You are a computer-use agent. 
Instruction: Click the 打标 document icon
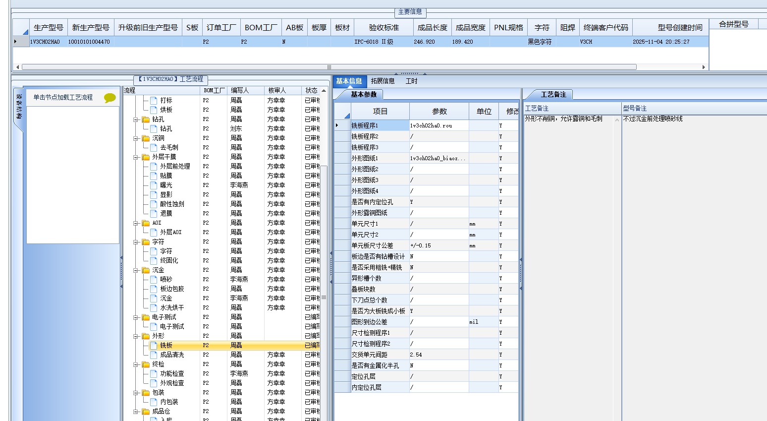pyautogui.click(x=154, y=100)
